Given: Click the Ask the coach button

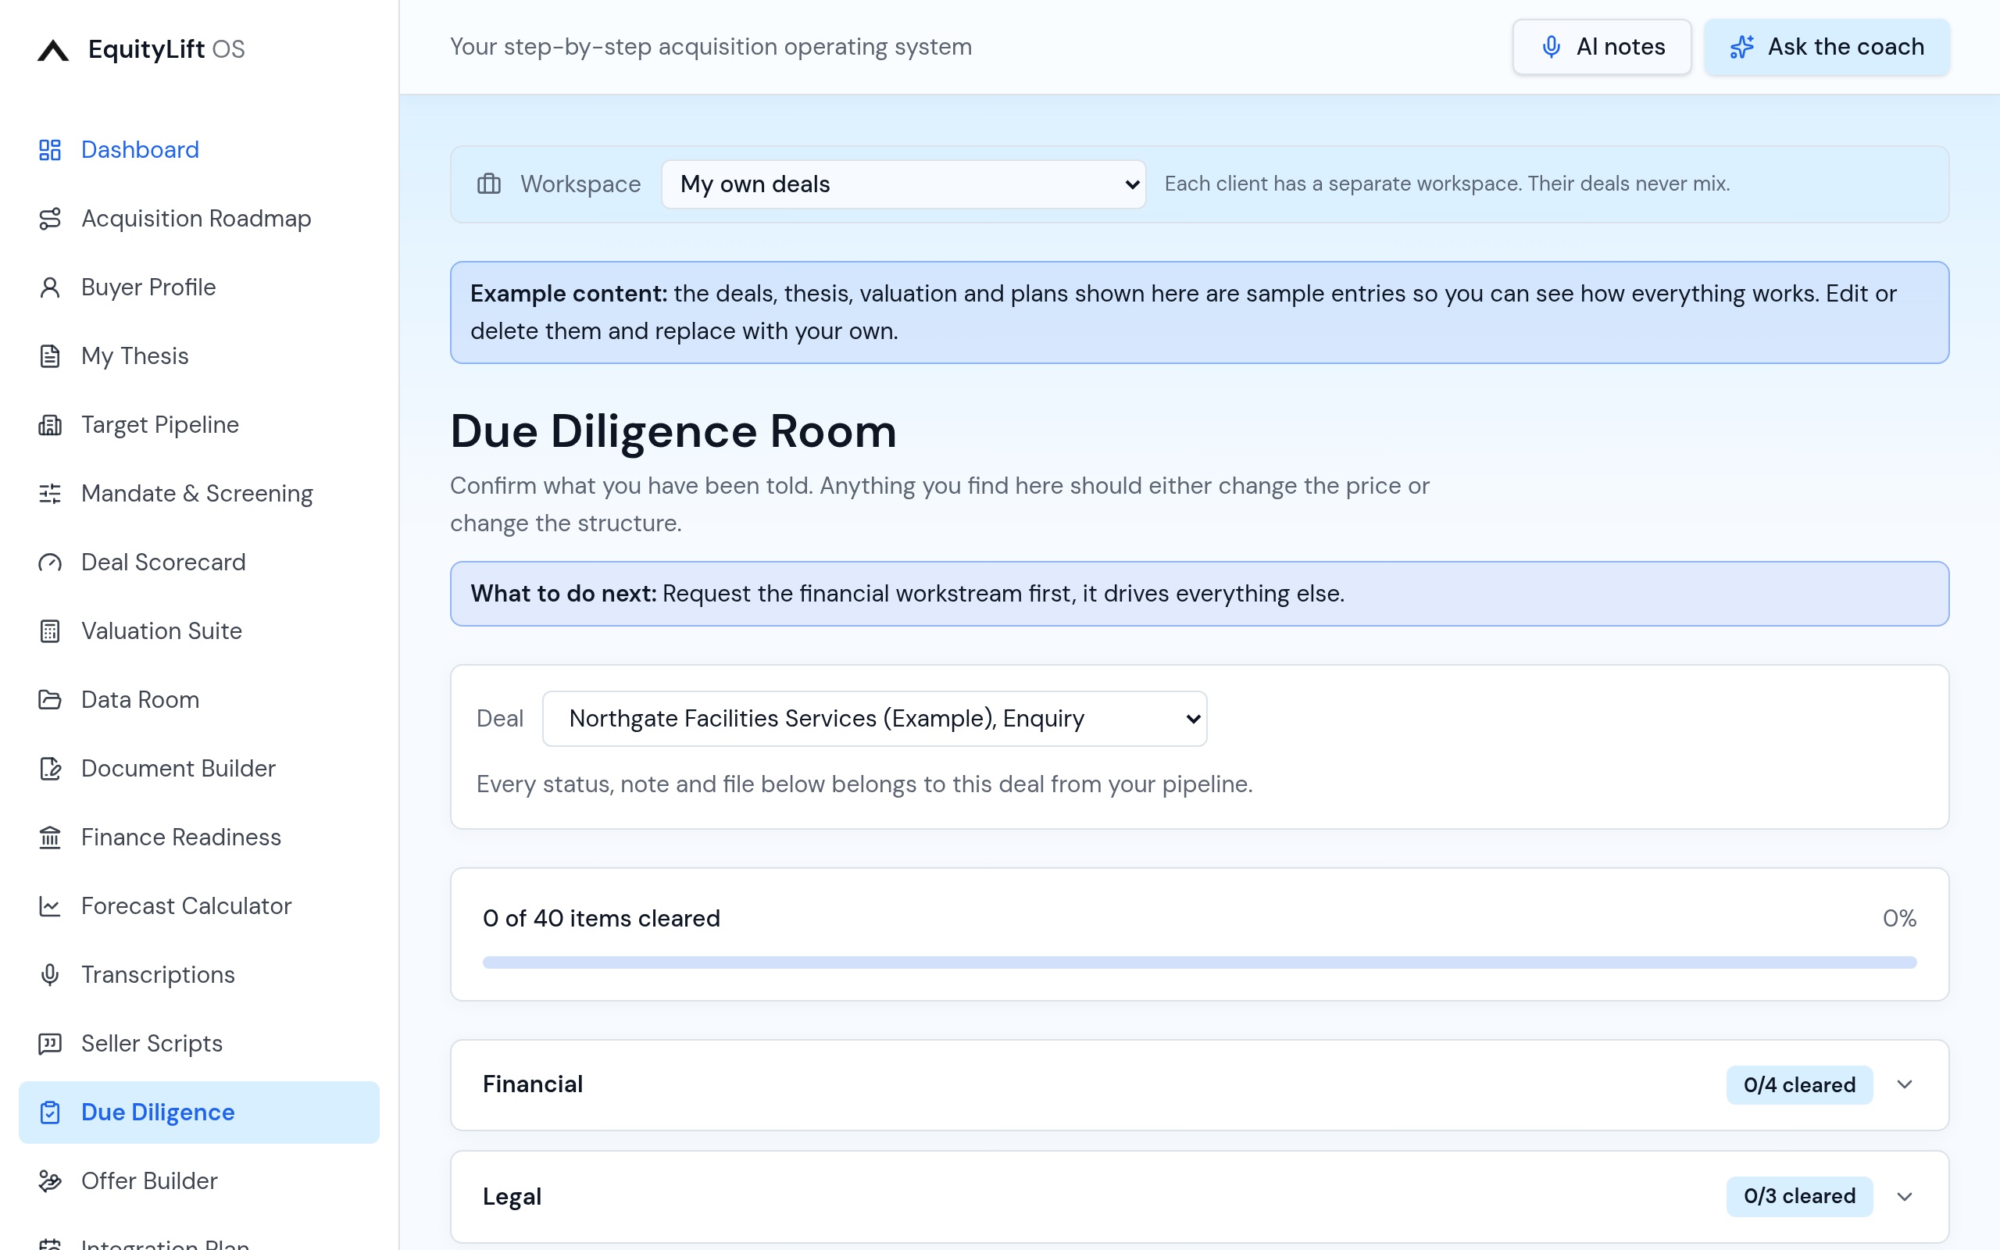Looking at the screenshot, I should 1827,47.
